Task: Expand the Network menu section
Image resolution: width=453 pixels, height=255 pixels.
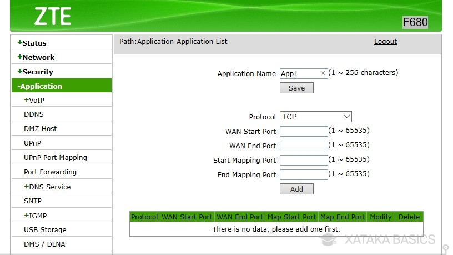Action: [36, 57]
